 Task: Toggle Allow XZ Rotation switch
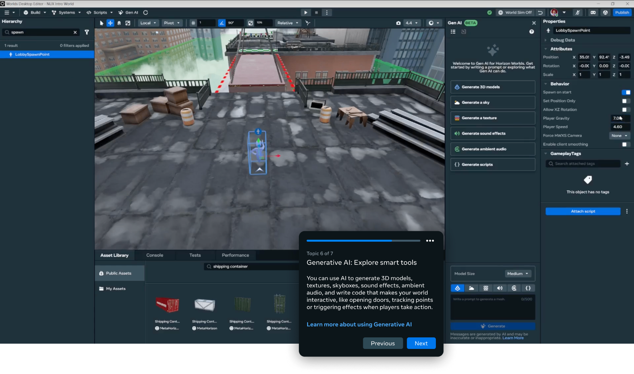click(x=626, y=109)
